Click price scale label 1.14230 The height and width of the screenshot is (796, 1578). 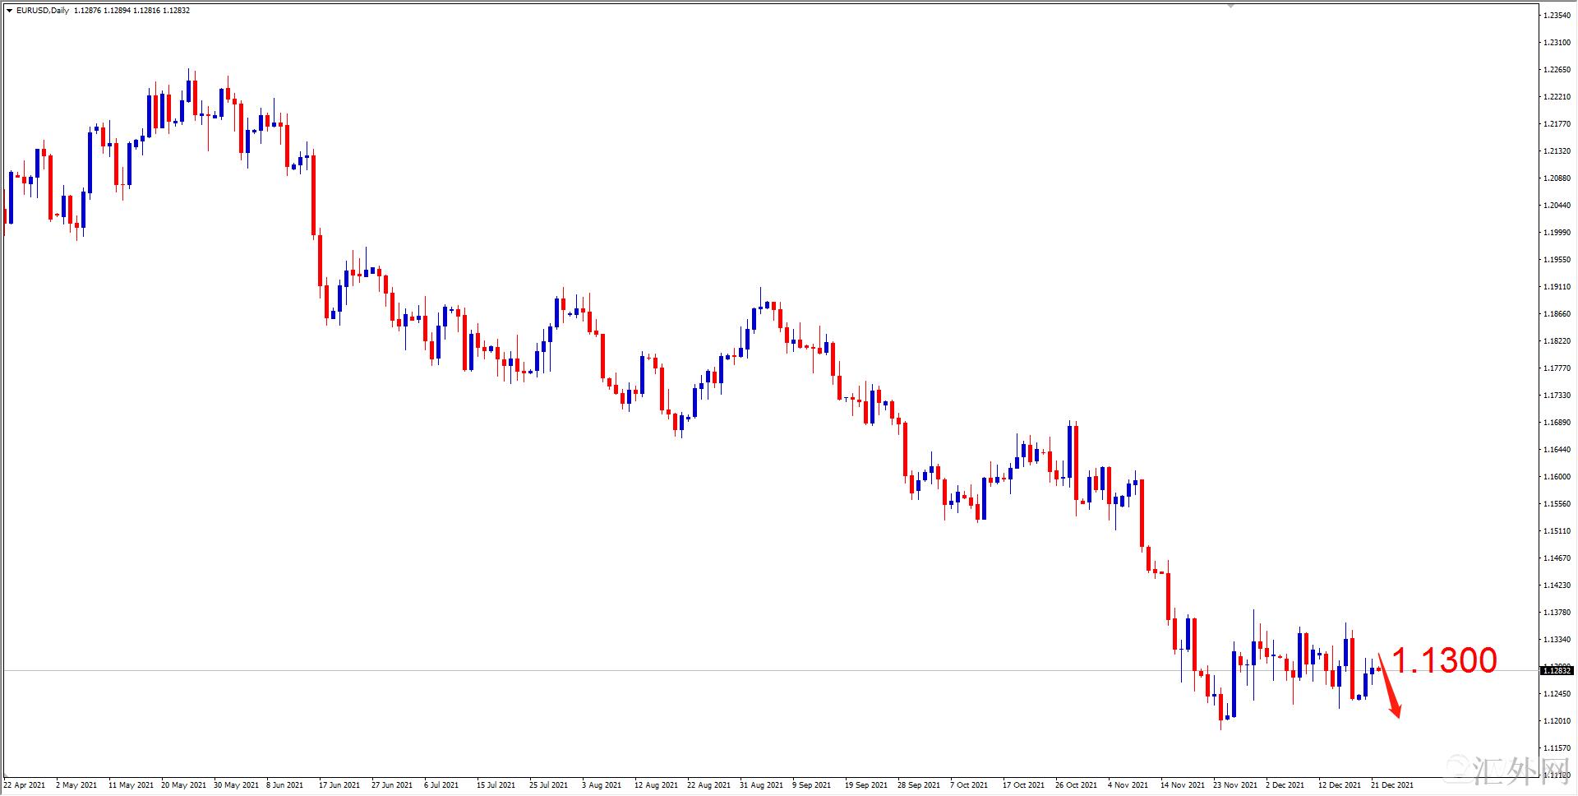1557,585
